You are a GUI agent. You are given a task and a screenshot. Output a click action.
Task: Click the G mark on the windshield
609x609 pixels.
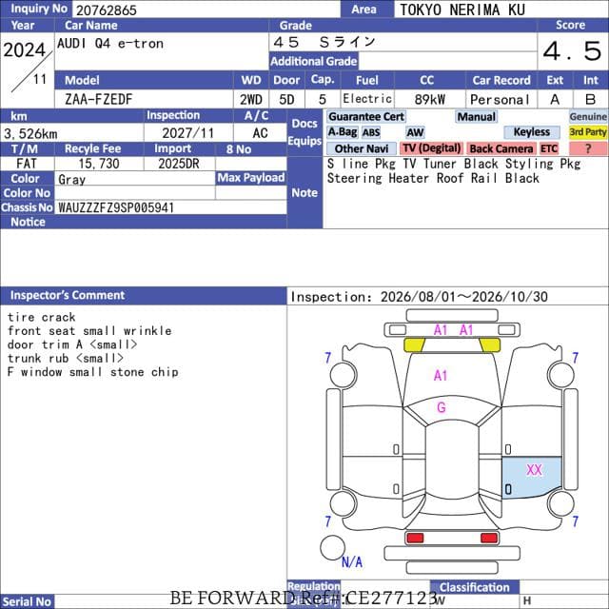442,407
